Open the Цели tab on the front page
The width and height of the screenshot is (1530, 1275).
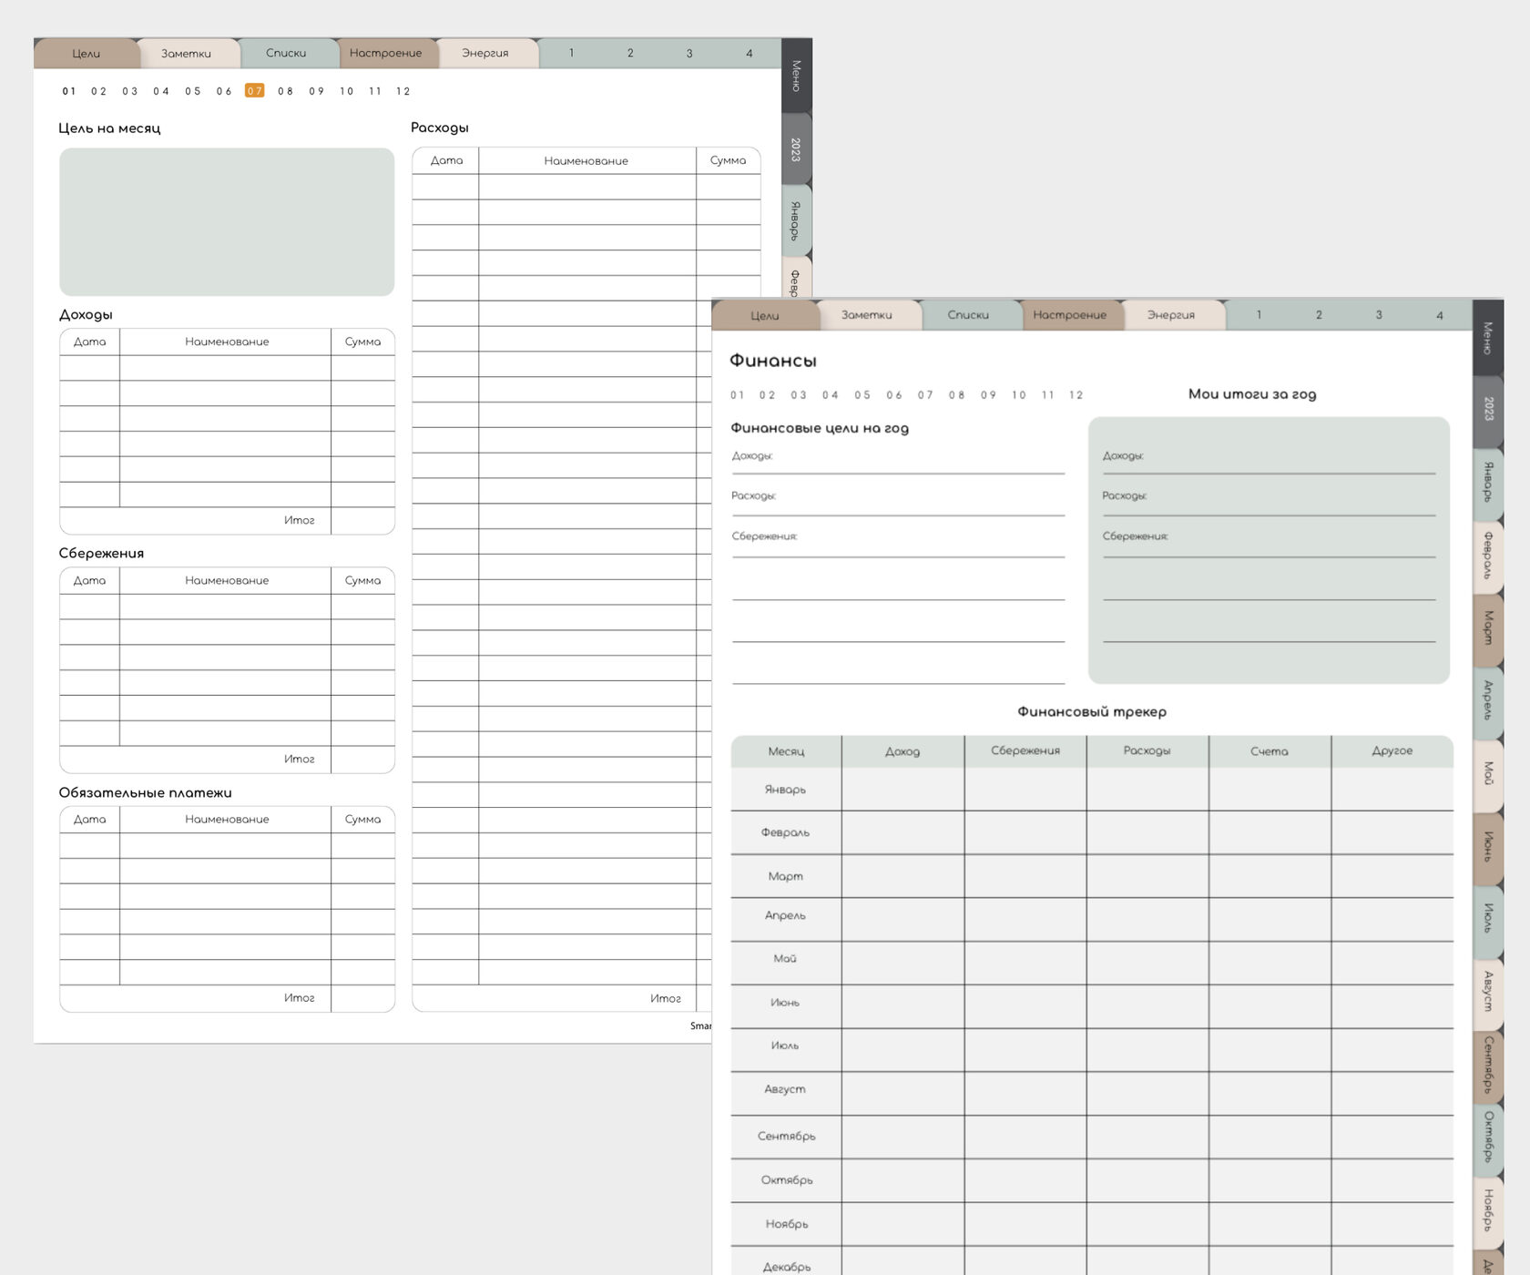[x=765, y=315]
